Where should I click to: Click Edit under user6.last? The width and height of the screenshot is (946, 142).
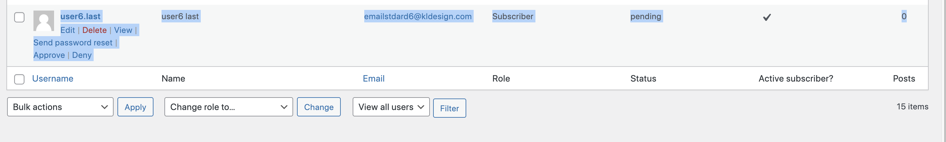coord(68,30)
